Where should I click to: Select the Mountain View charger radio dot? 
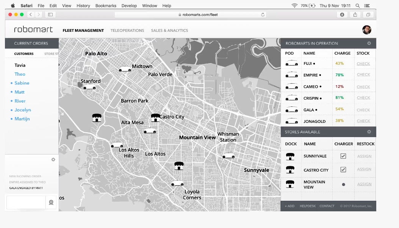pyautogui.click(x=343, y=184)
